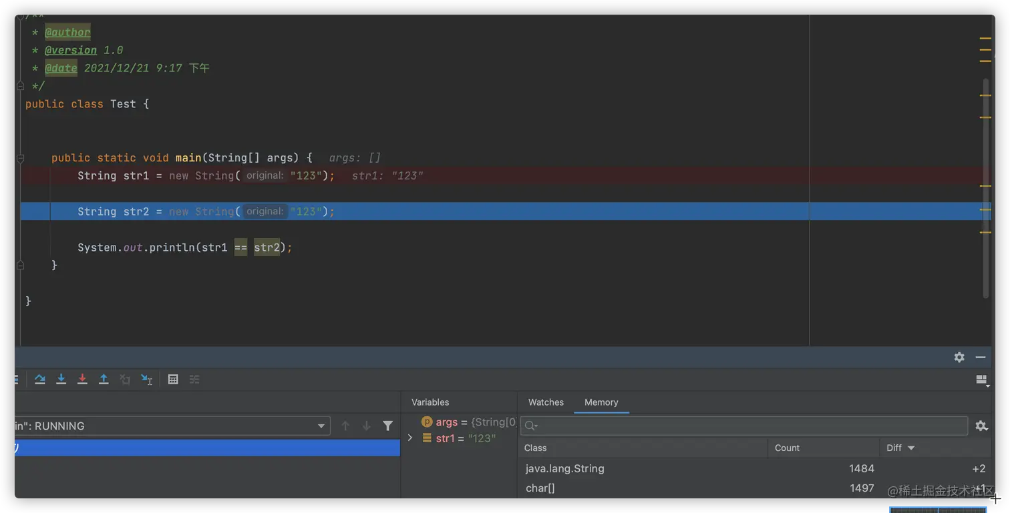
Task: Open the Evaluate Expression calculator icon
Action: 173,379
